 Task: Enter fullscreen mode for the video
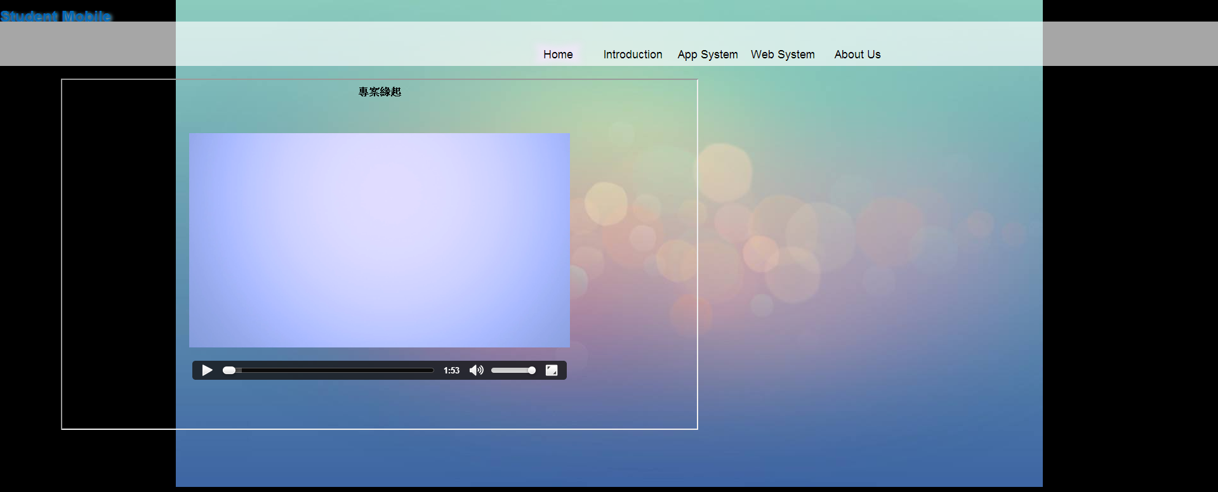click(x=552, y=370)
